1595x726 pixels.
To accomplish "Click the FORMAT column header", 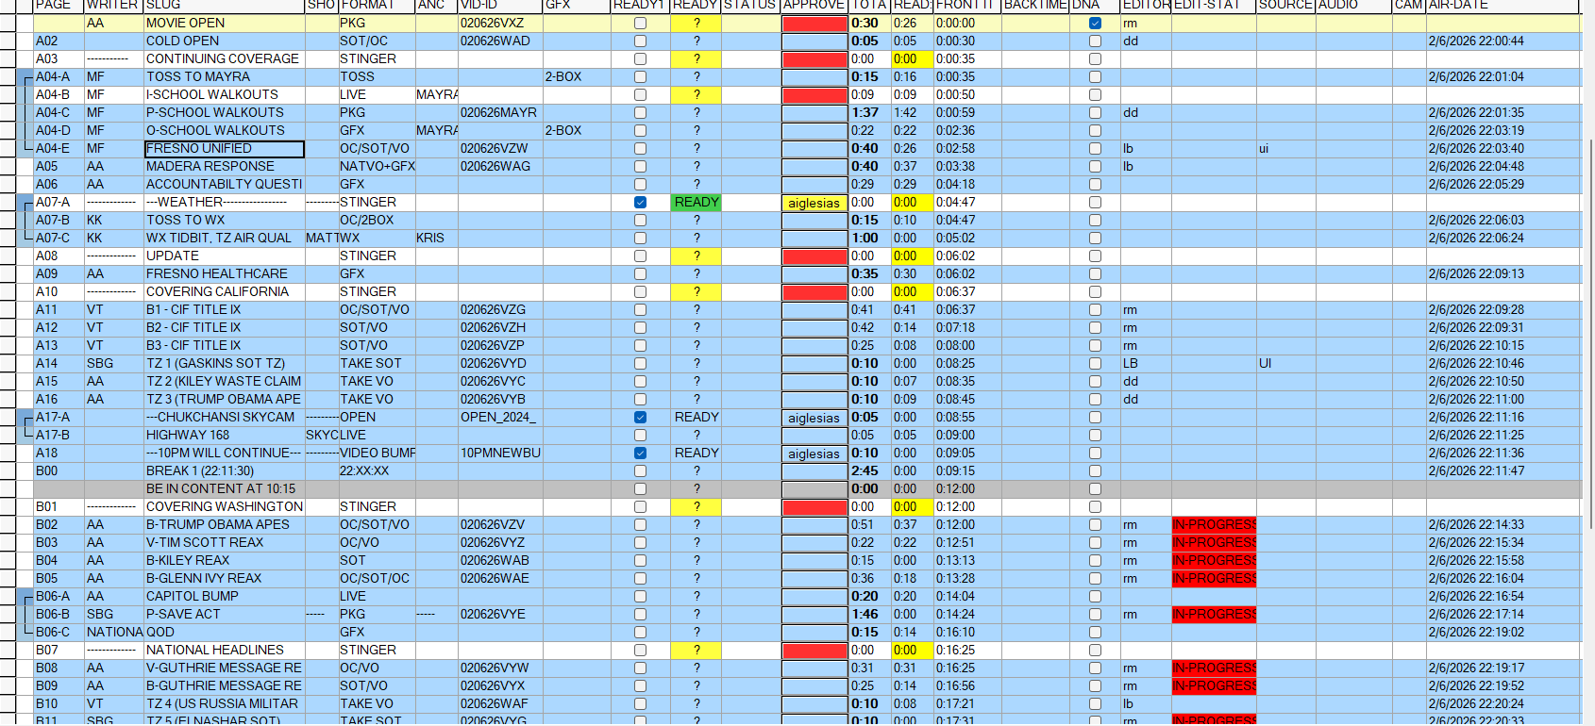I will tap(376, 5).
